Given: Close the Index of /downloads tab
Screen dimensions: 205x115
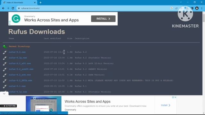Looking at the screenshot, I should (x=35, y=3).
